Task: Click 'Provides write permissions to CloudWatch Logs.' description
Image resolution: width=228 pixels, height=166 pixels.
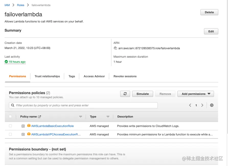Action: 148,126
